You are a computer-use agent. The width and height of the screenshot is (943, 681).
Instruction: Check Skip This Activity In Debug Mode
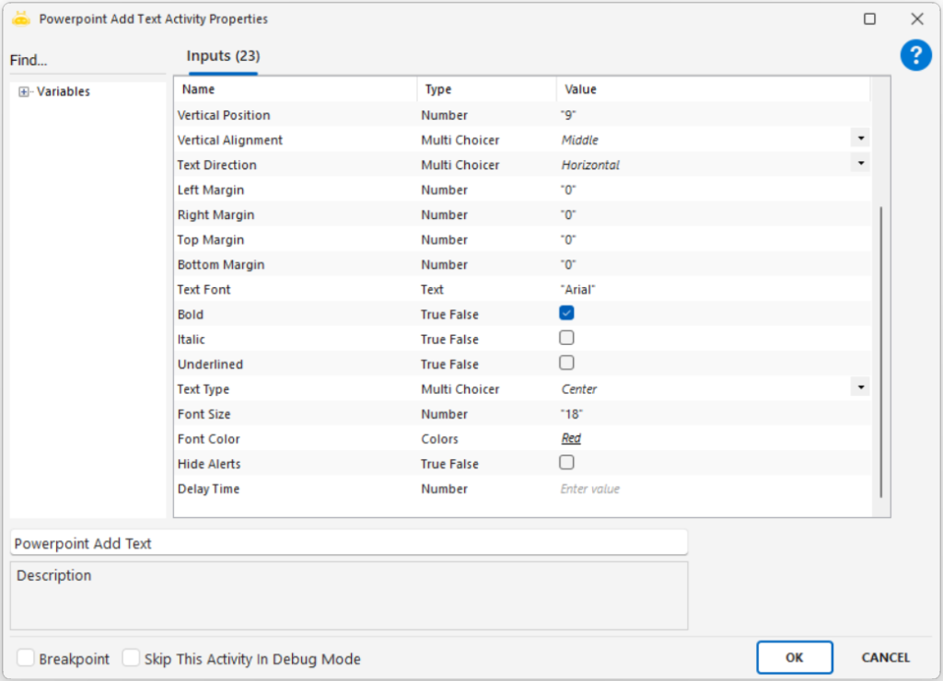pos(132,658)
